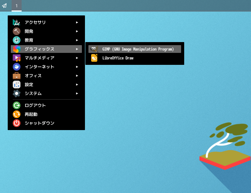Click the インターネット globe icon
Screen dimensions: 251x193
tap(17, 67)
